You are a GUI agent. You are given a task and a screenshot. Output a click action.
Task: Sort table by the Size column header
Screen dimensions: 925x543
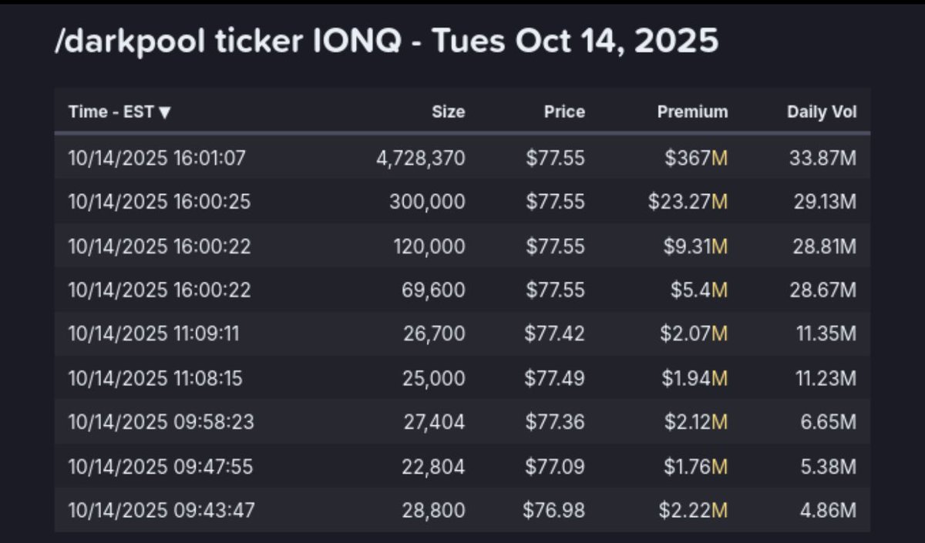click(x=448, y=112)
